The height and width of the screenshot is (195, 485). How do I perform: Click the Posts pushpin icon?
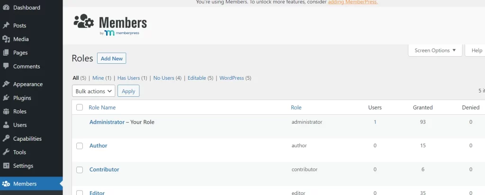tap(6, 25)
